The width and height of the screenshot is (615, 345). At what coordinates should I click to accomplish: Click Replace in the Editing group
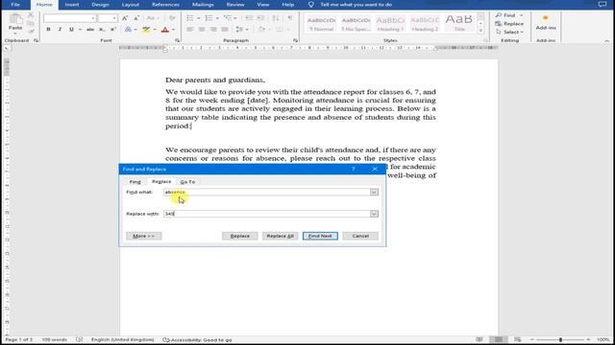pos(510,23)
